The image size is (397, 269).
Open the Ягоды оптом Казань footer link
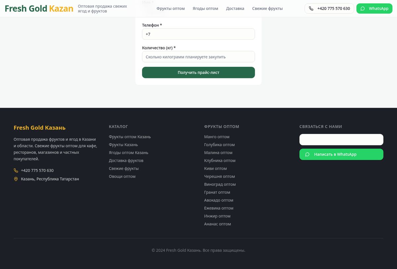pyautogui.click(x=128, y=153)
